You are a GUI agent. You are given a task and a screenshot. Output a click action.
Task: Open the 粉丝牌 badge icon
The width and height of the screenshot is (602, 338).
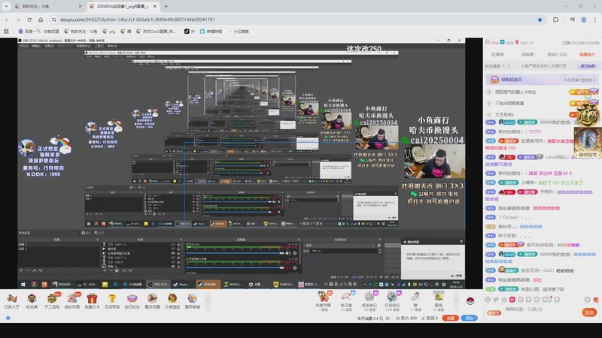coord(32,300)
